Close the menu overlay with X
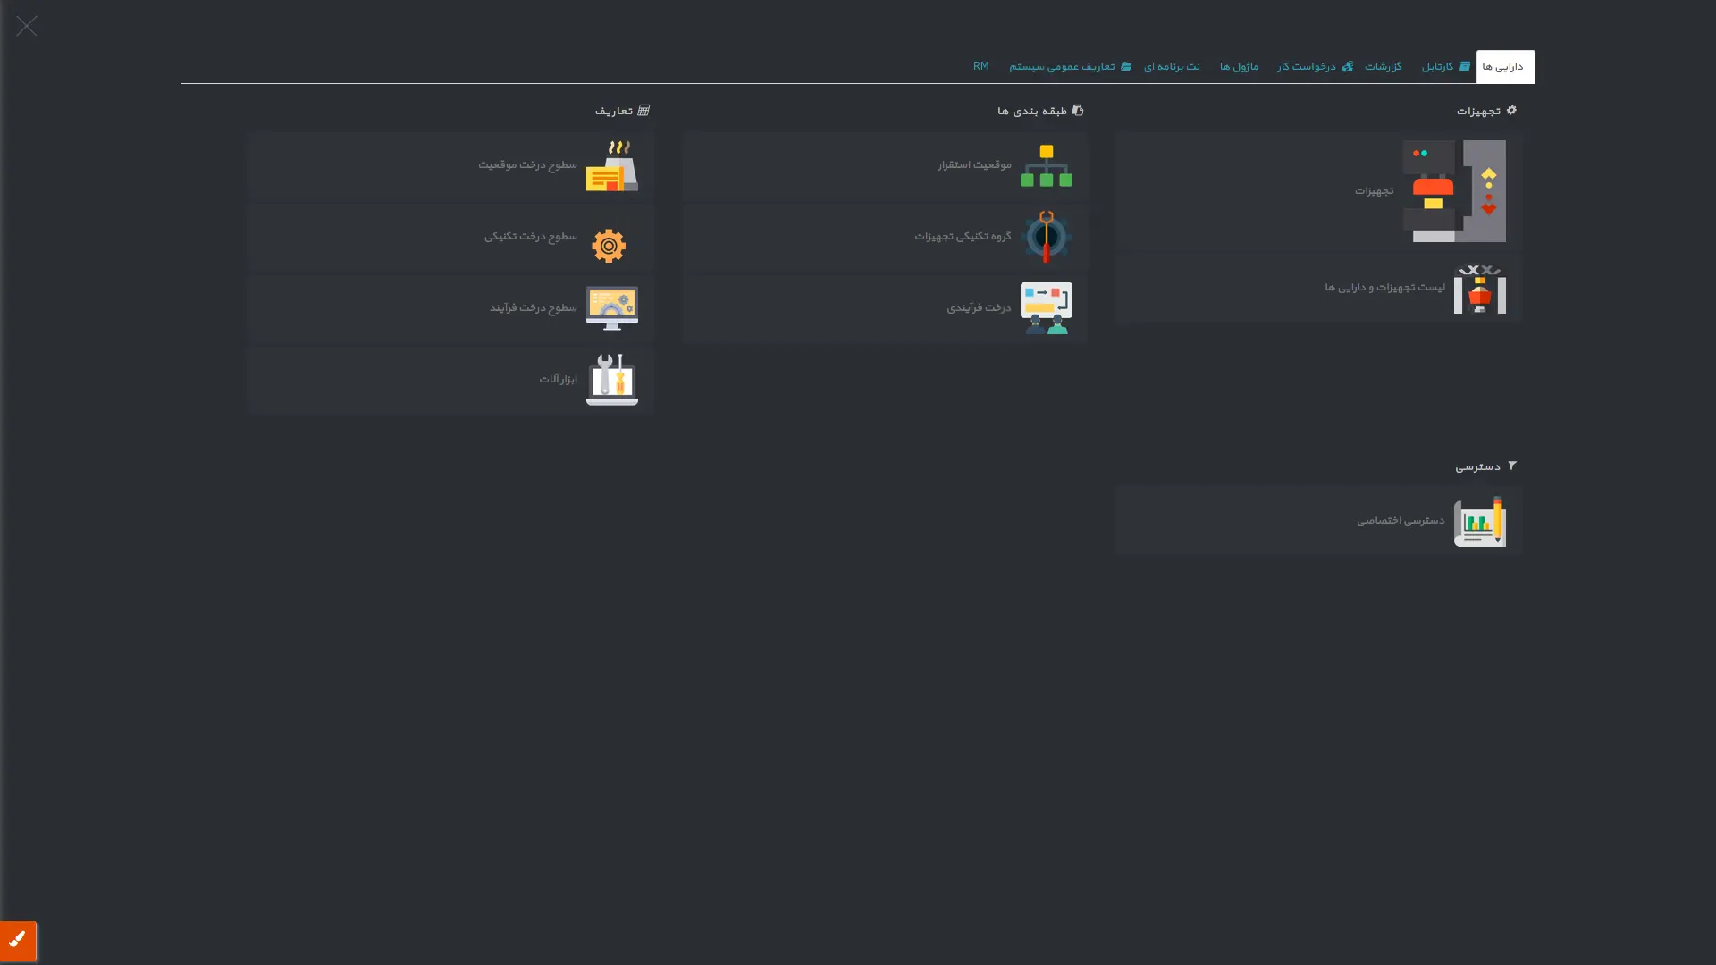This screenshot has width=1716, height=965. [x=27, y=26]
